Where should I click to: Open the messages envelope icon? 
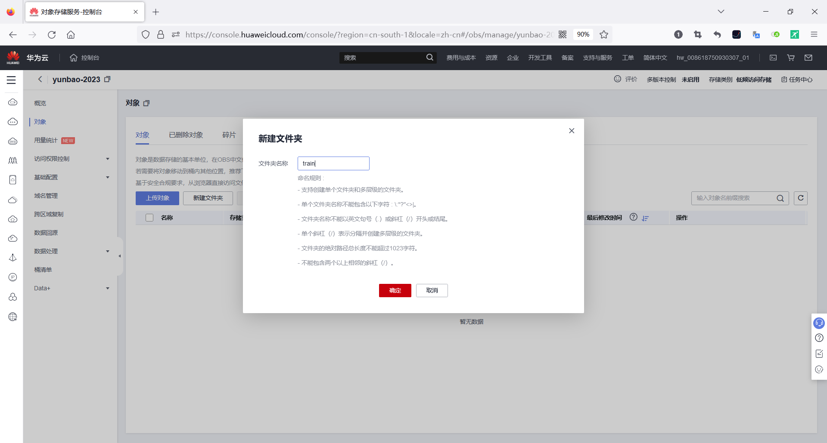[808, 57]
